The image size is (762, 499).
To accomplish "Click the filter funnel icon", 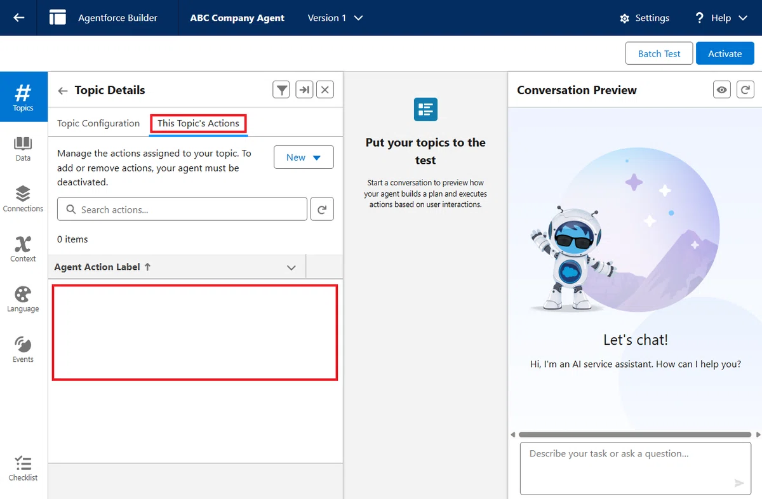I will click(x=281, y=90).
